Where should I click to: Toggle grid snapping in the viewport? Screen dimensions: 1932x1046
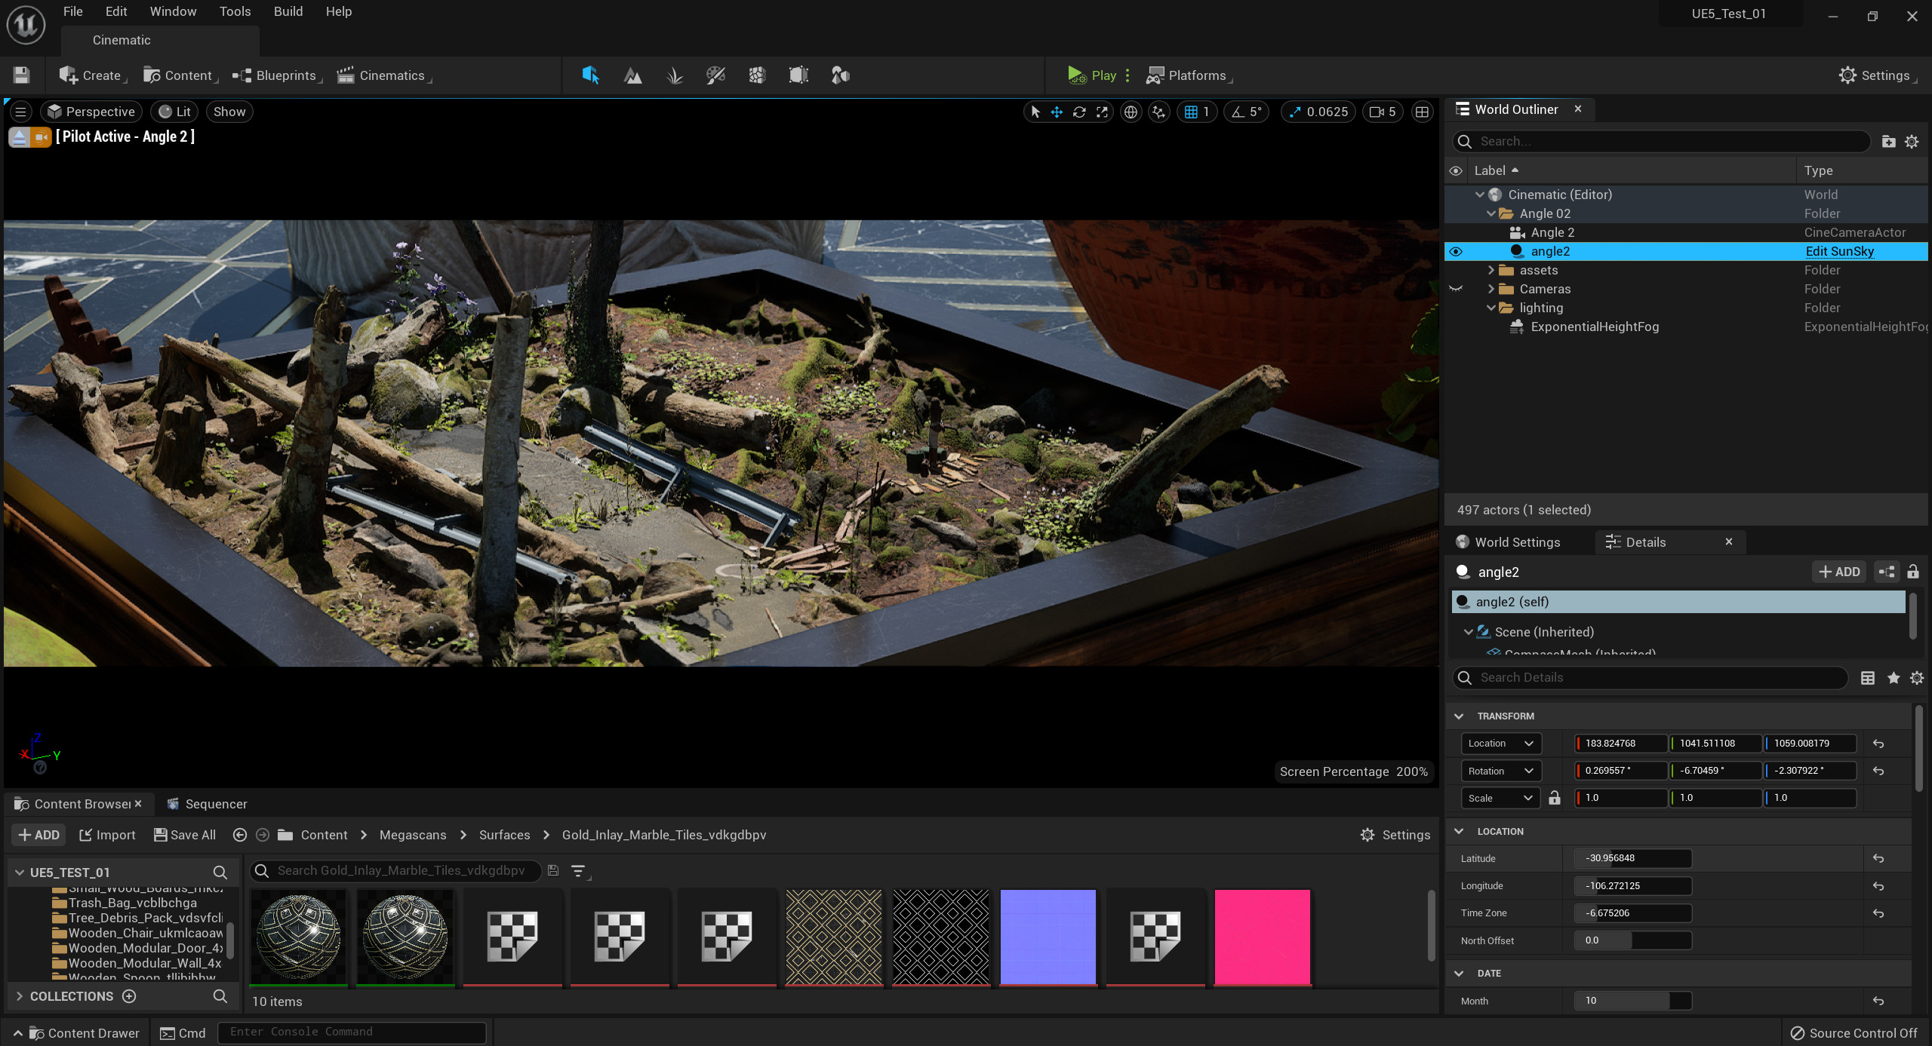coord(1191,112)
